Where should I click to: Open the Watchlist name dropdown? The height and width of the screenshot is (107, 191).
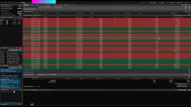pyautogui.click(x=11, y=17)
